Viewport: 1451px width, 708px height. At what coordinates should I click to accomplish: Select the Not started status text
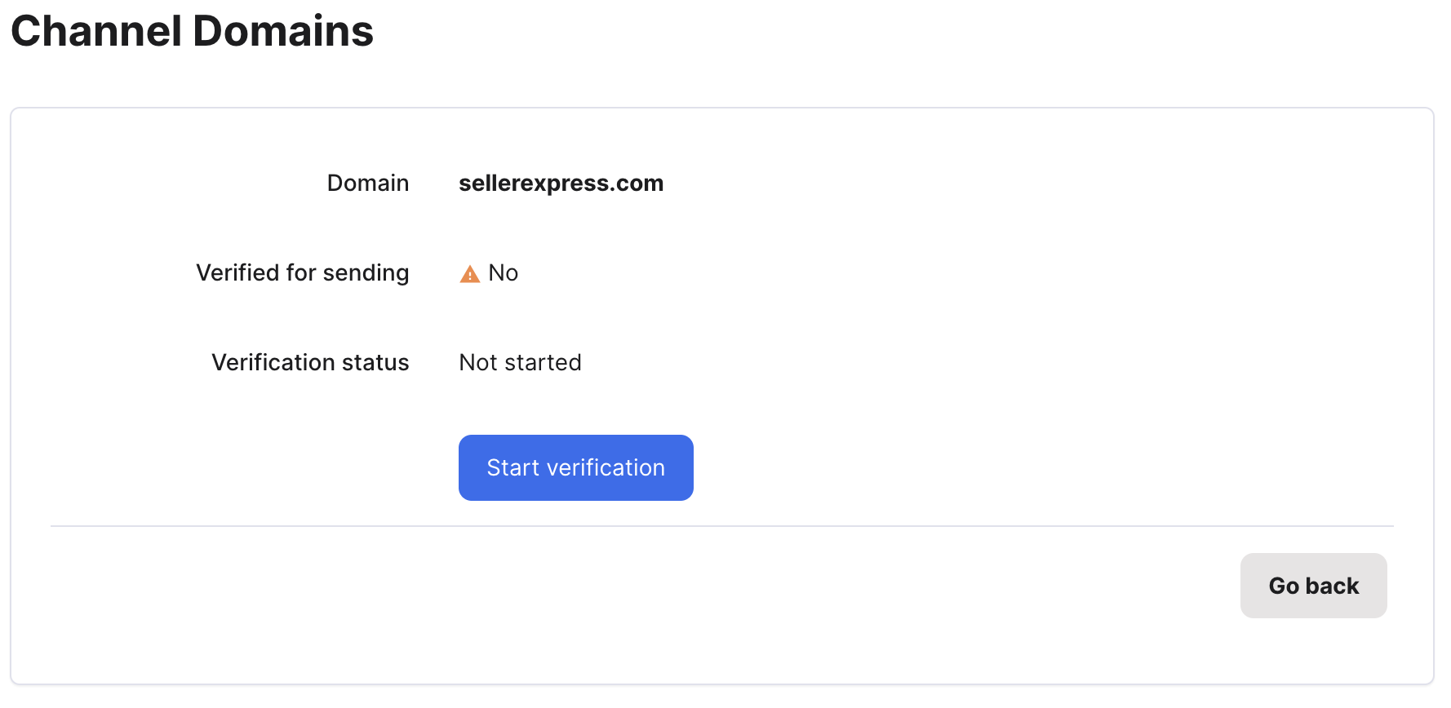(520, 362)
